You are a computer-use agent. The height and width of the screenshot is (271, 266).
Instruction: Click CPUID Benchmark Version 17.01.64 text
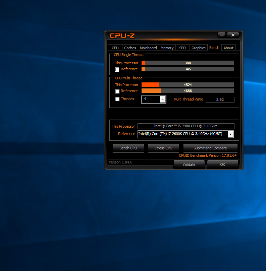pos(208,155)
